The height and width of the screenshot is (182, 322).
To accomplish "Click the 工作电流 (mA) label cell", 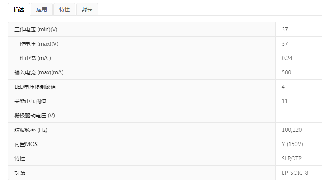I will [33, 58].
